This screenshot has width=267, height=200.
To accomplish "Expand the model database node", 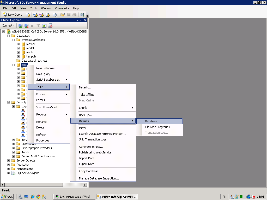I will click(19, 48).
